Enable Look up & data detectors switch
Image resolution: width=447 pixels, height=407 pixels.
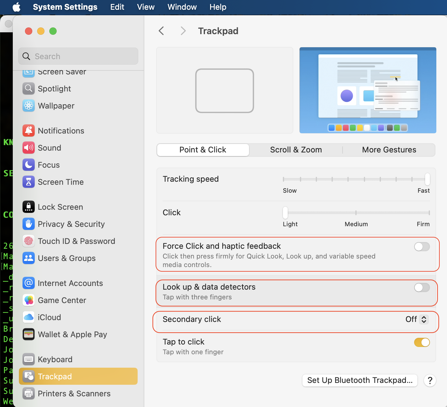click(422, 287)
